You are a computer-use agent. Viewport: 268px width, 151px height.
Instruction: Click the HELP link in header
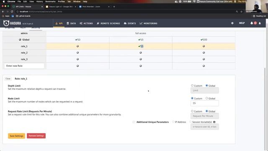click(x=242, y=23)
